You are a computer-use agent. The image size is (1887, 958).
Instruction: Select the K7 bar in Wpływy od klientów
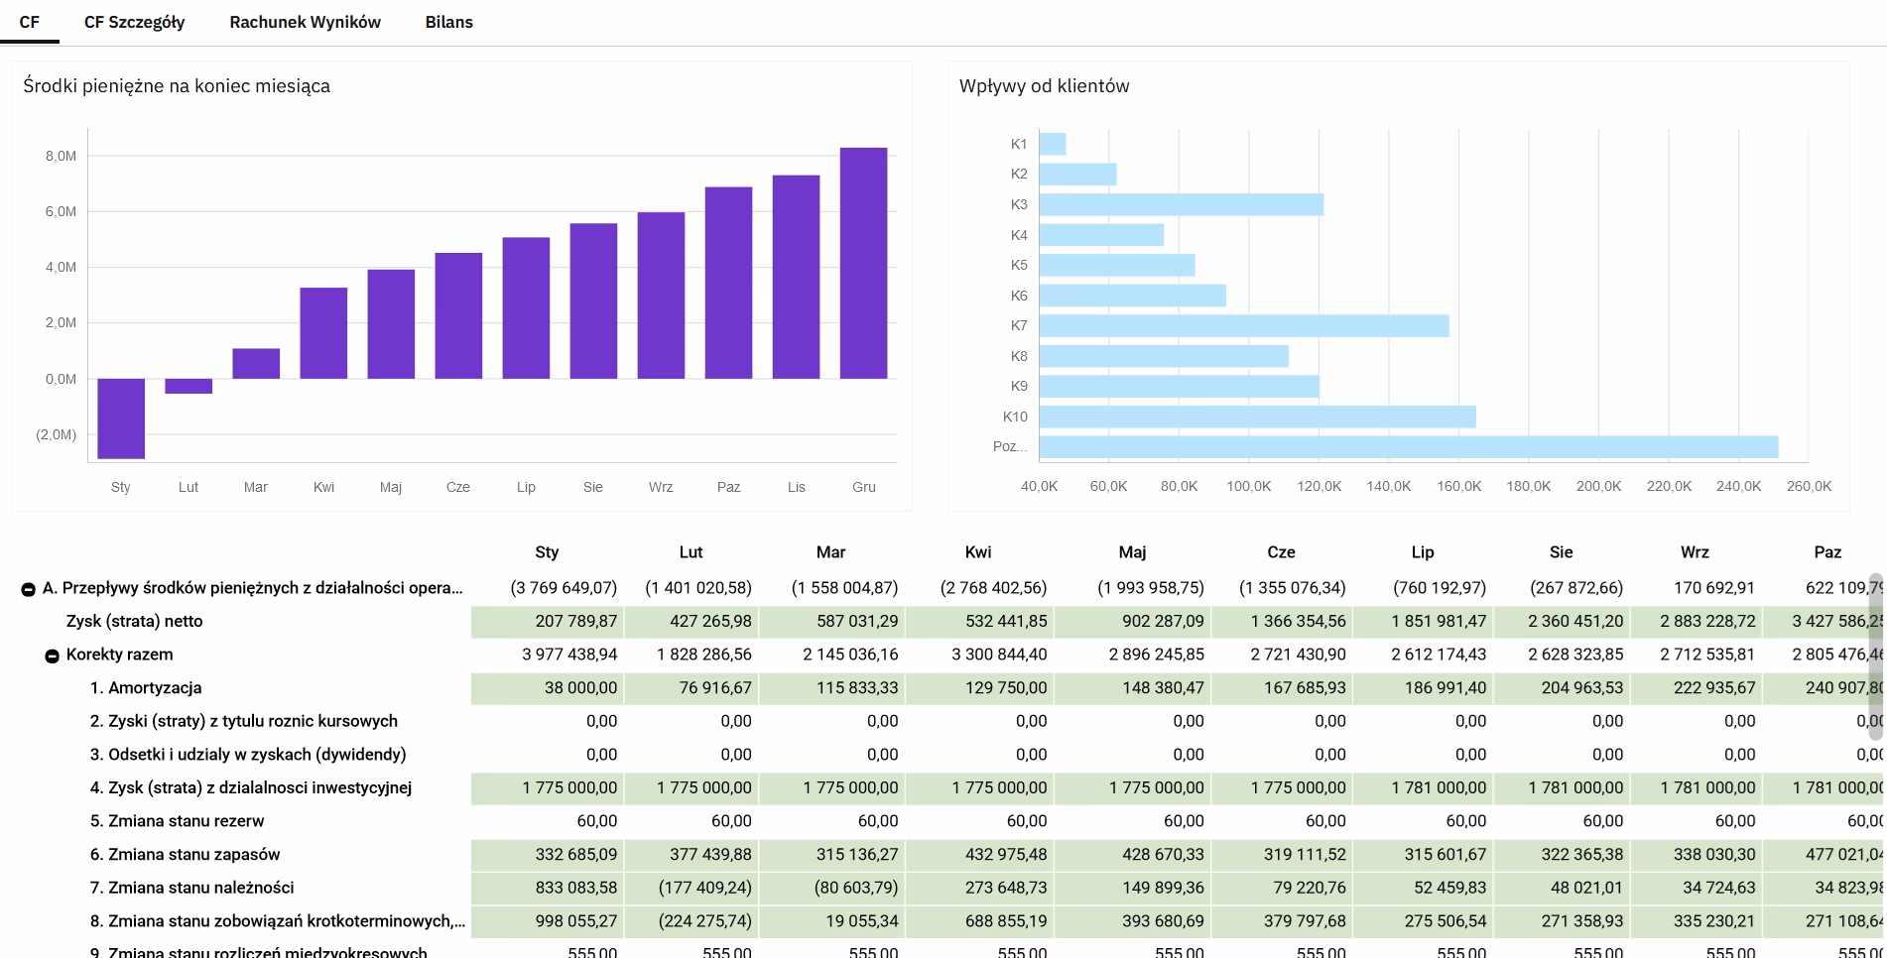(x=1243, y=326)
